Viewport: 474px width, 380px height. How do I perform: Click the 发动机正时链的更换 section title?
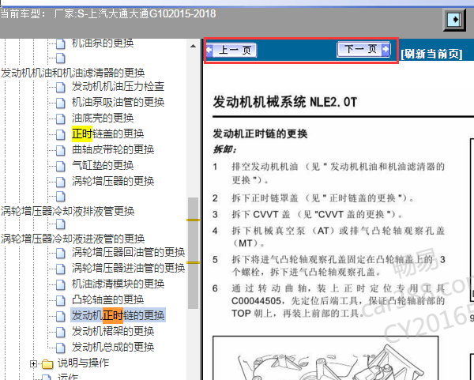[x=260, y=134]
